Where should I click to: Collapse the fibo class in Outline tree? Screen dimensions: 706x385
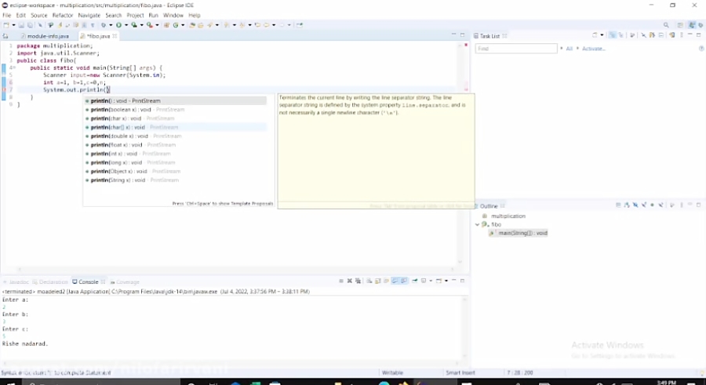(477, 224)
